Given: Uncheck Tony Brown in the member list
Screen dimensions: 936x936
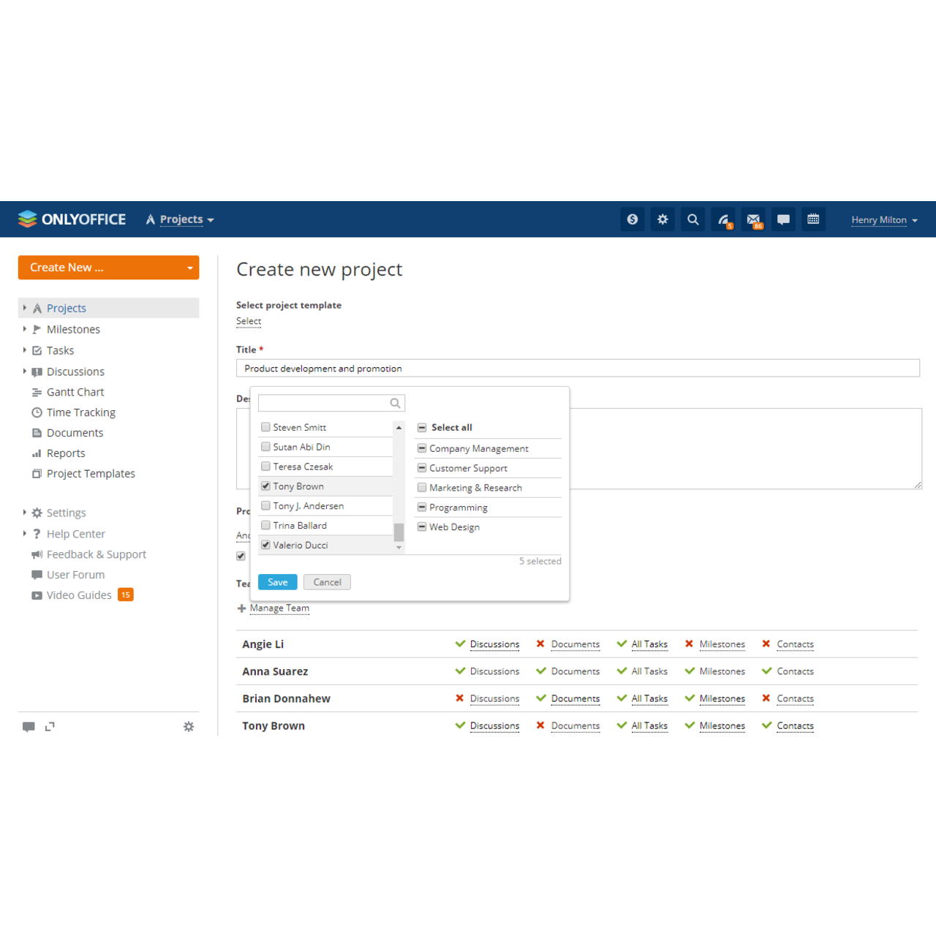Looking at the screenshot, I should click(265, 486).
